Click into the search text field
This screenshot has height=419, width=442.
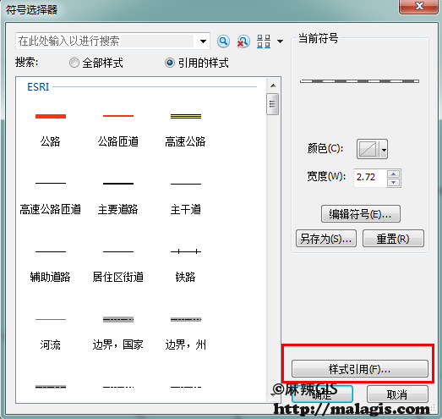[x=106, y=41]
